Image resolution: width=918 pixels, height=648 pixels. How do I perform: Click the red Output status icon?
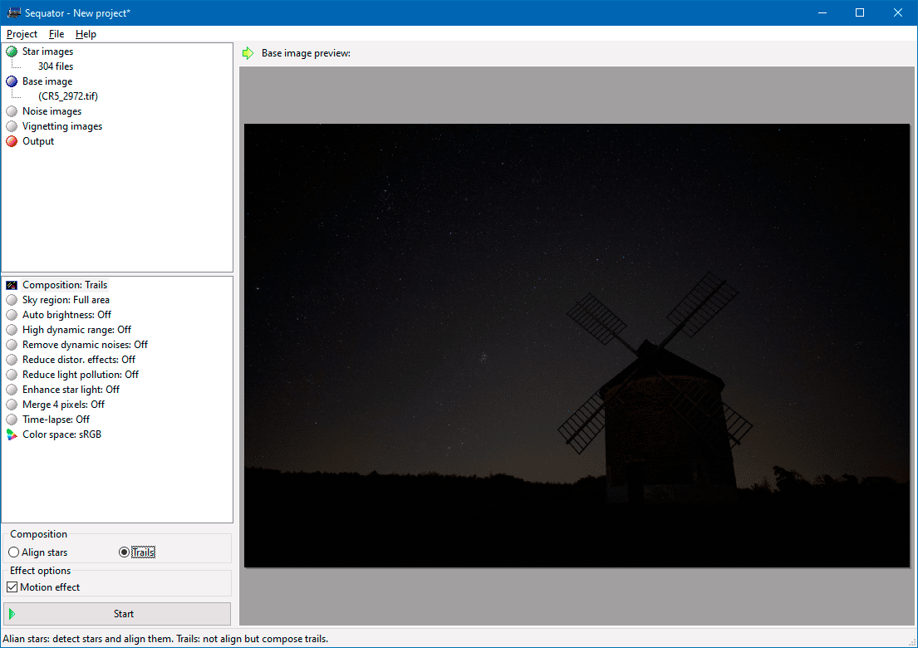click(x=12, y=140)
